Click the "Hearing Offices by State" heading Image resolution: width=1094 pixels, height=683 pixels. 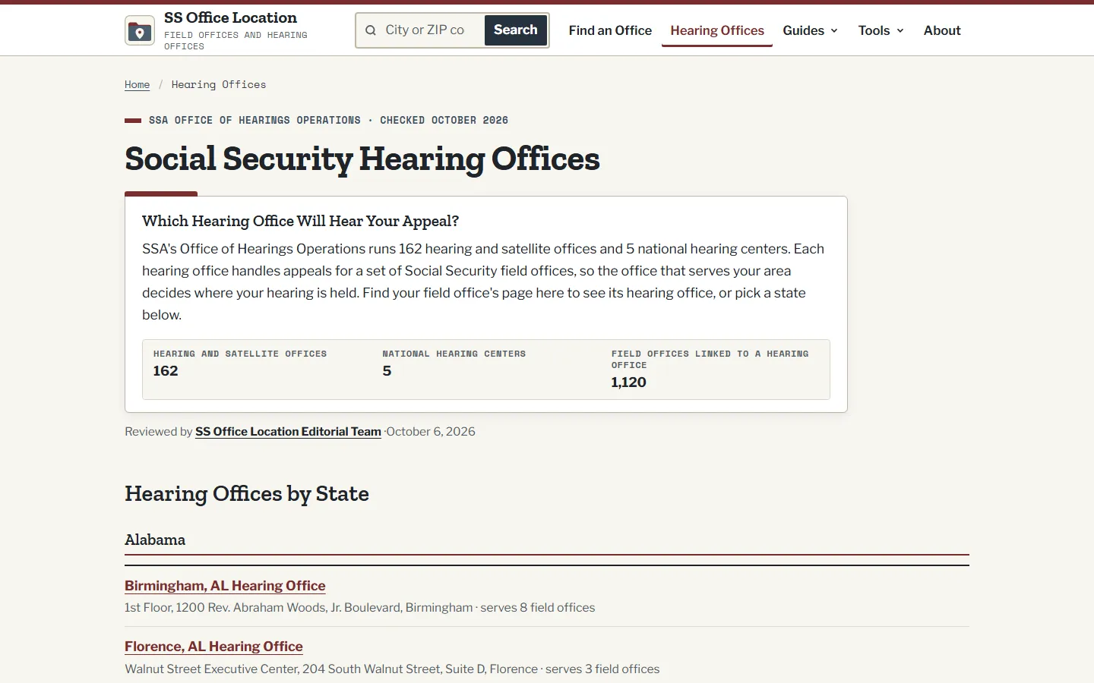(247, 494)
